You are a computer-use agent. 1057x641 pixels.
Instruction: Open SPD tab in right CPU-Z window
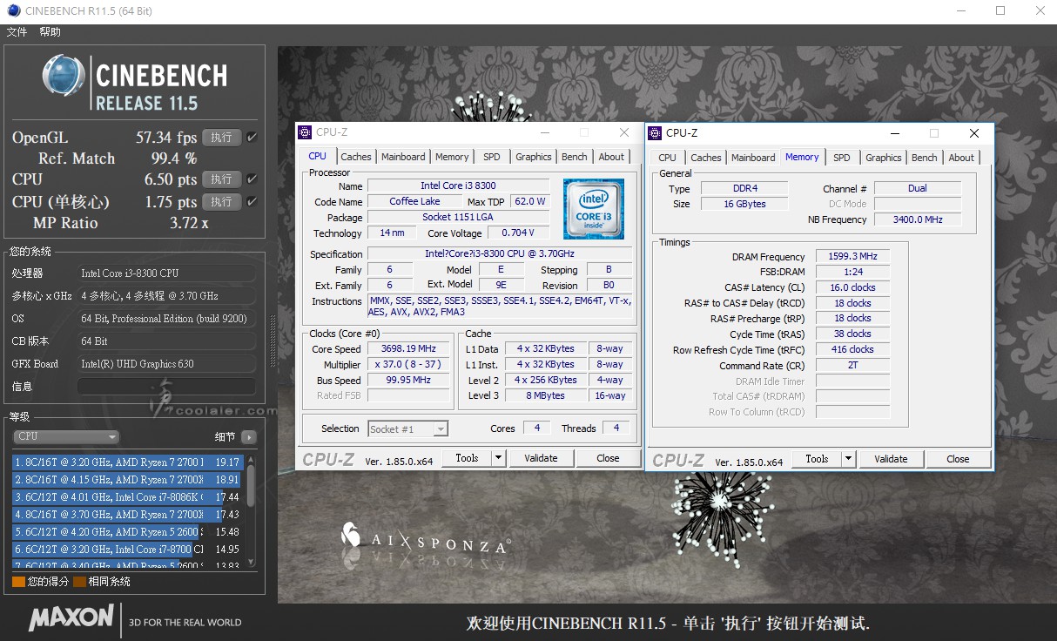click(x=842, y=158)
